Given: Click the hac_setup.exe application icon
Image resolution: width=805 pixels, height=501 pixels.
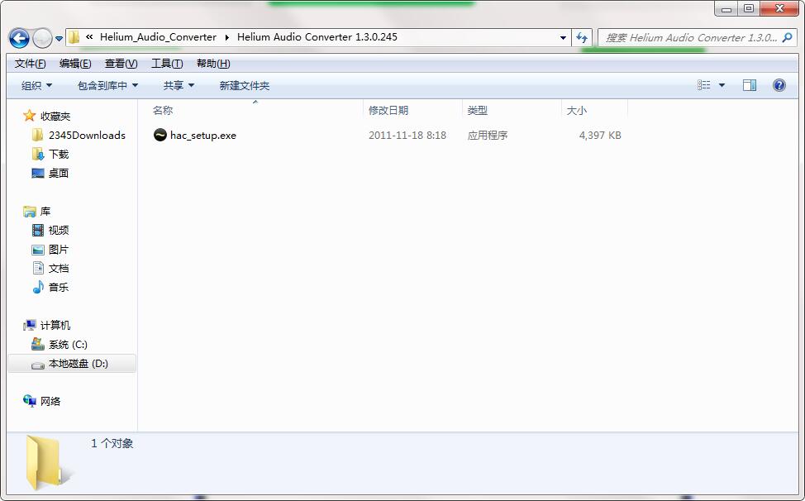Looking at the screenshot, I should coord(160,135).
